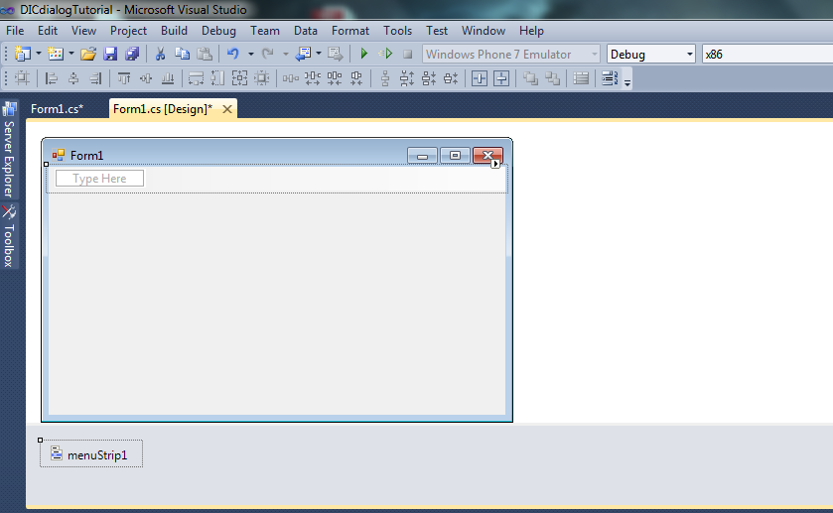Screen dimensions: 833x513
Task: Click the Paste clipboard icon
Action: pyautogui.click(x=205, y=54)
